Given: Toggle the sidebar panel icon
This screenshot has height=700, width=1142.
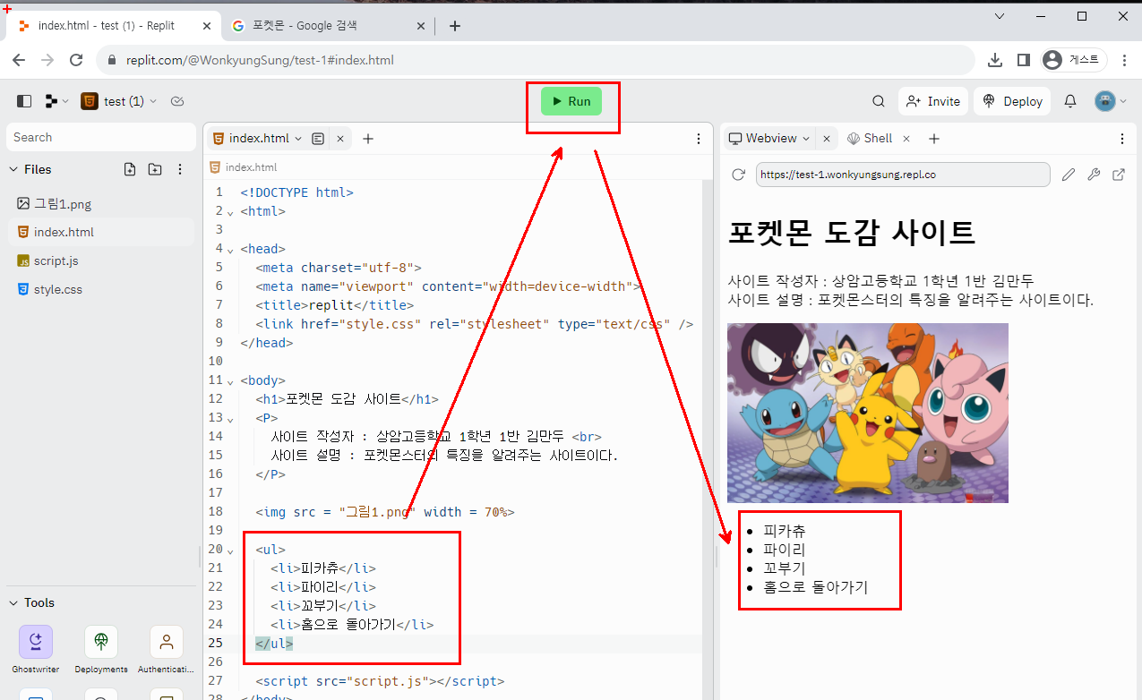Looking at the screenshot, I should [24, 101].
